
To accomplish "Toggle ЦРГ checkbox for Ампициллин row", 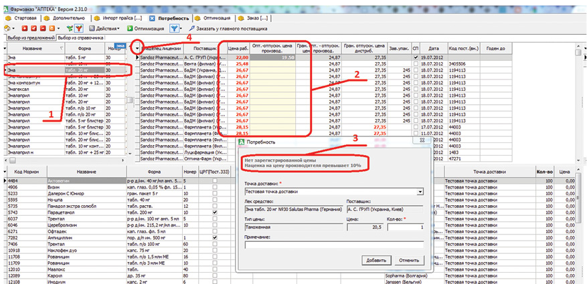I will [x=214, y=237].
